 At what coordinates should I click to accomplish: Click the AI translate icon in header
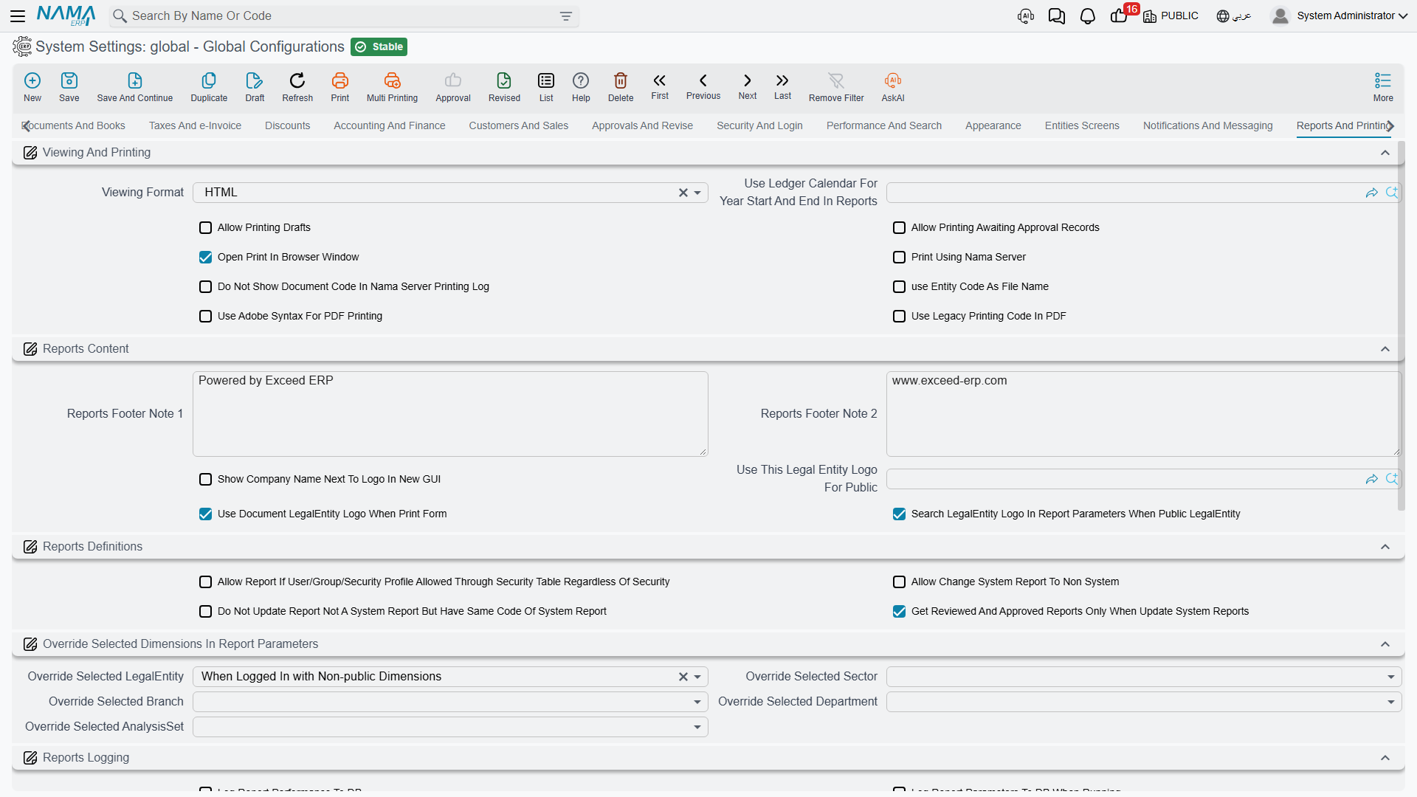(x=1026, y=15)
